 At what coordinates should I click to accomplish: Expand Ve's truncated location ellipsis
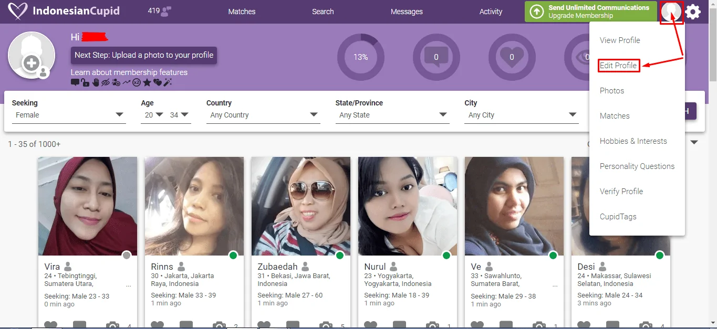point(555,285)
